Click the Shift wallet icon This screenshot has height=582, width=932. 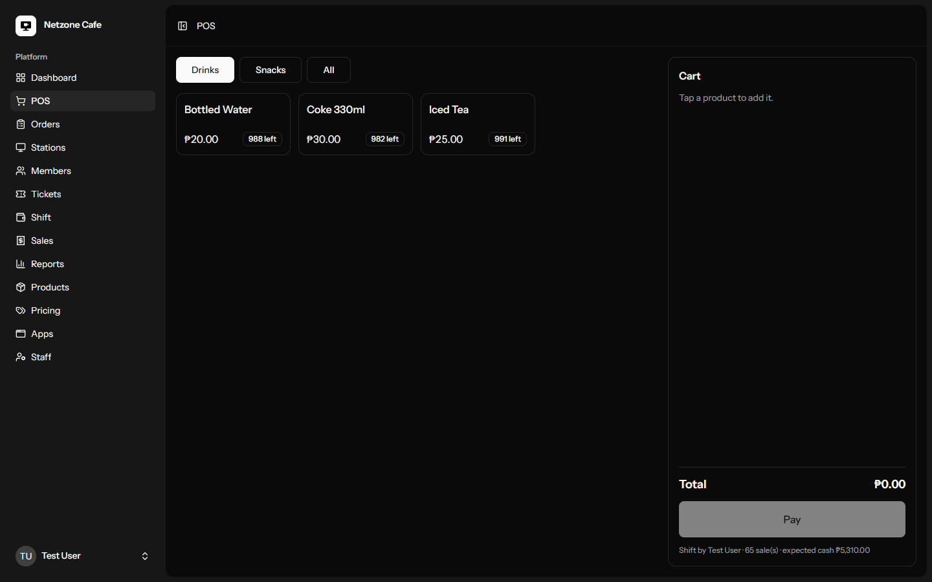point(21,217)
